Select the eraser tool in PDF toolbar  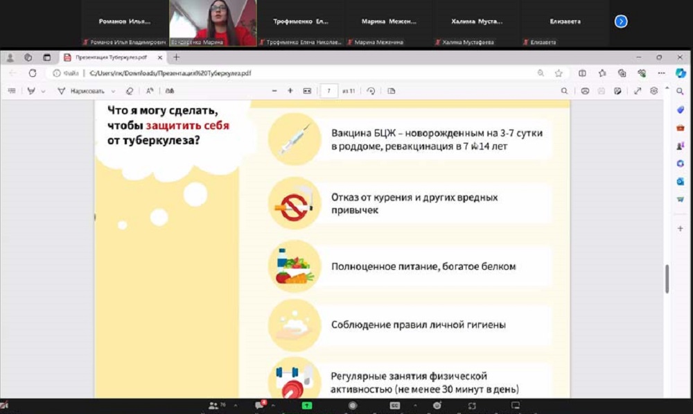tap(129, 91)
